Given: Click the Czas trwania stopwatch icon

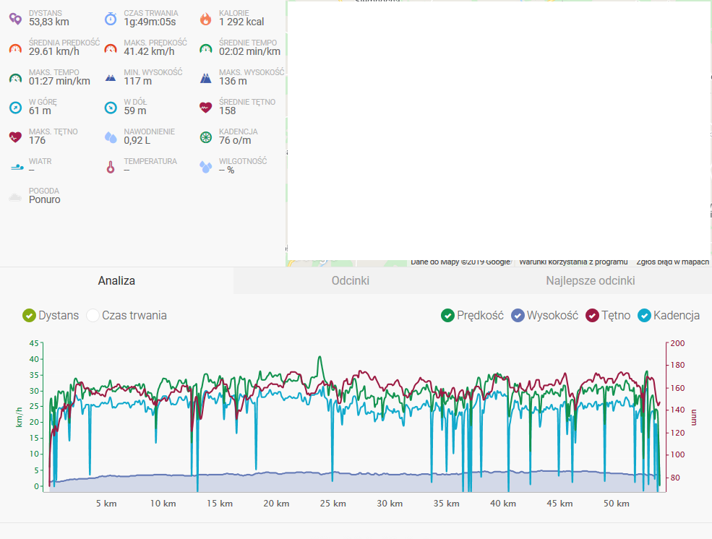Looking at the screenshot, I should click(111, 19).
